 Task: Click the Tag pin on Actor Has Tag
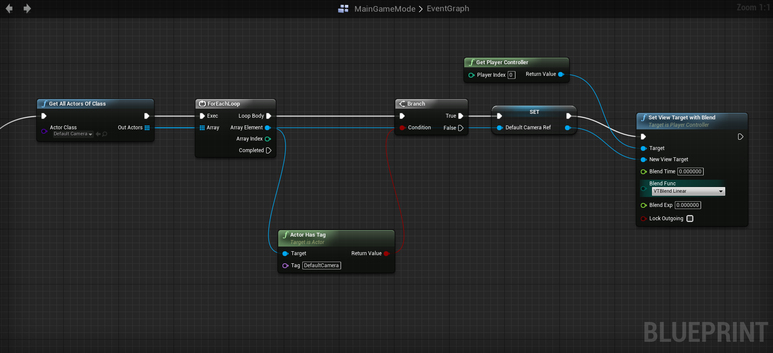(x=285, y=266)
